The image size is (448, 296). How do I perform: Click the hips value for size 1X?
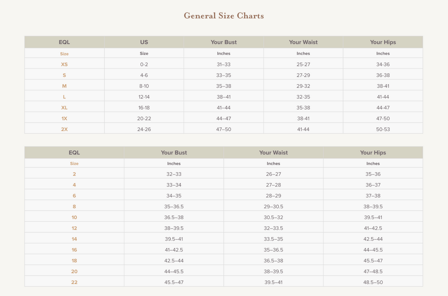(x=383, y=118)
